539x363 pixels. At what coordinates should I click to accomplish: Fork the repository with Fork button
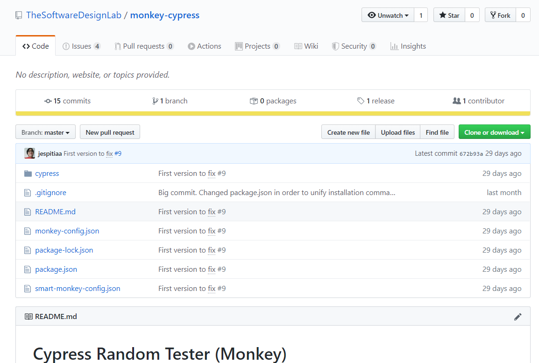pos(500,15)
